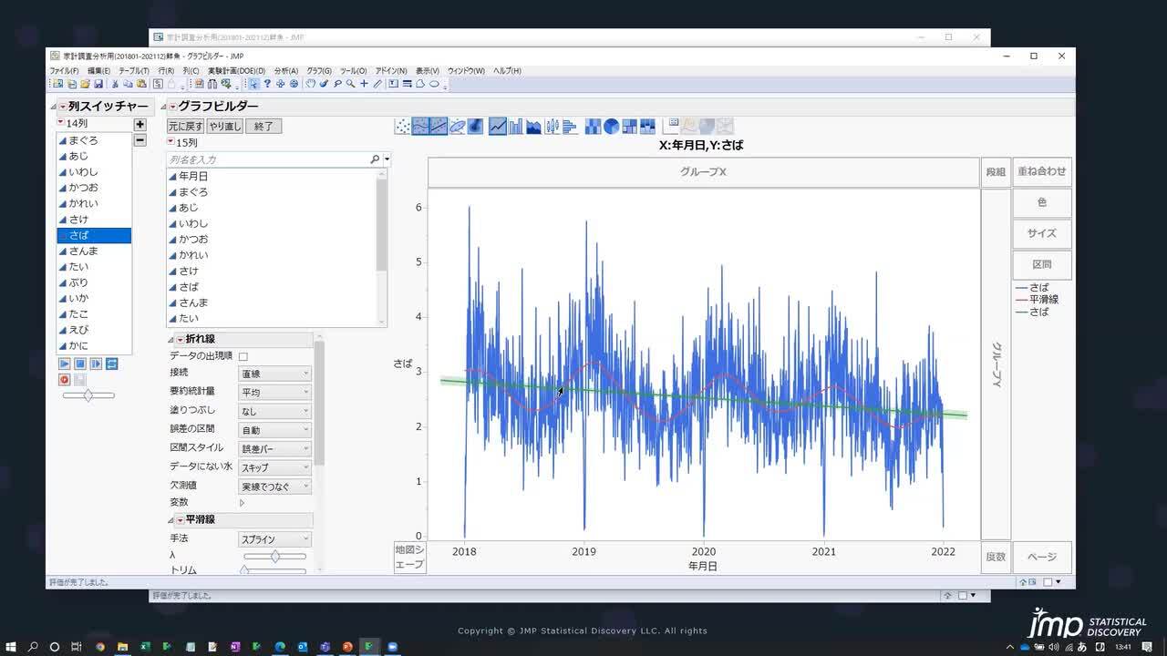Select the Heatmap element icon

593,126
